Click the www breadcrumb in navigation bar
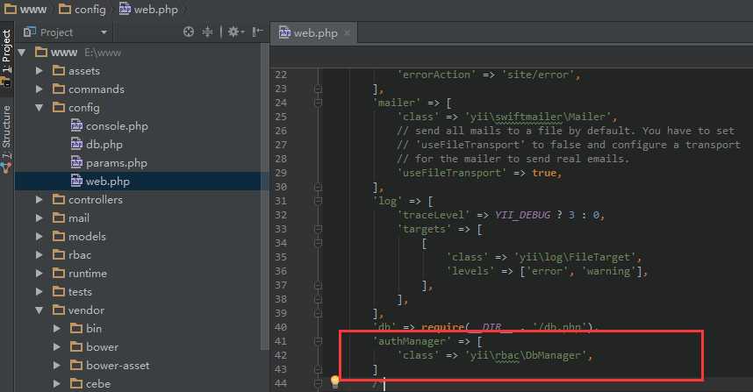 [25, 9]
